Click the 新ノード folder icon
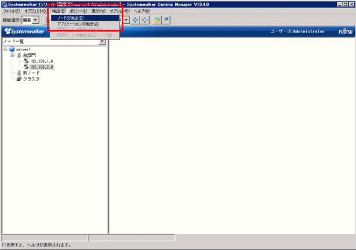The width and height of the screenshot is (356, 250). pyautogui.click(x=19, y=73)
